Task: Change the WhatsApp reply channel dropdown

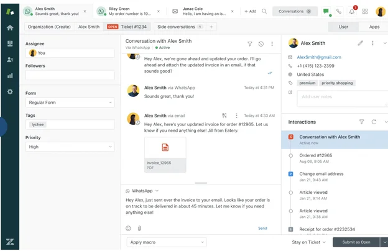Action: (x=142, y=191)
